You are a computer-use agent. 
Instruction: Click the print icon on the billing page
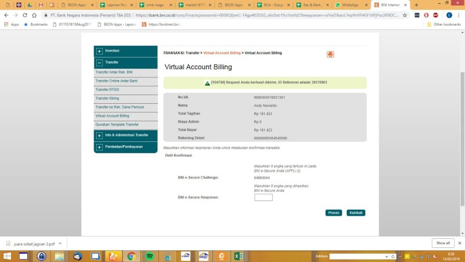pos(330,54)
